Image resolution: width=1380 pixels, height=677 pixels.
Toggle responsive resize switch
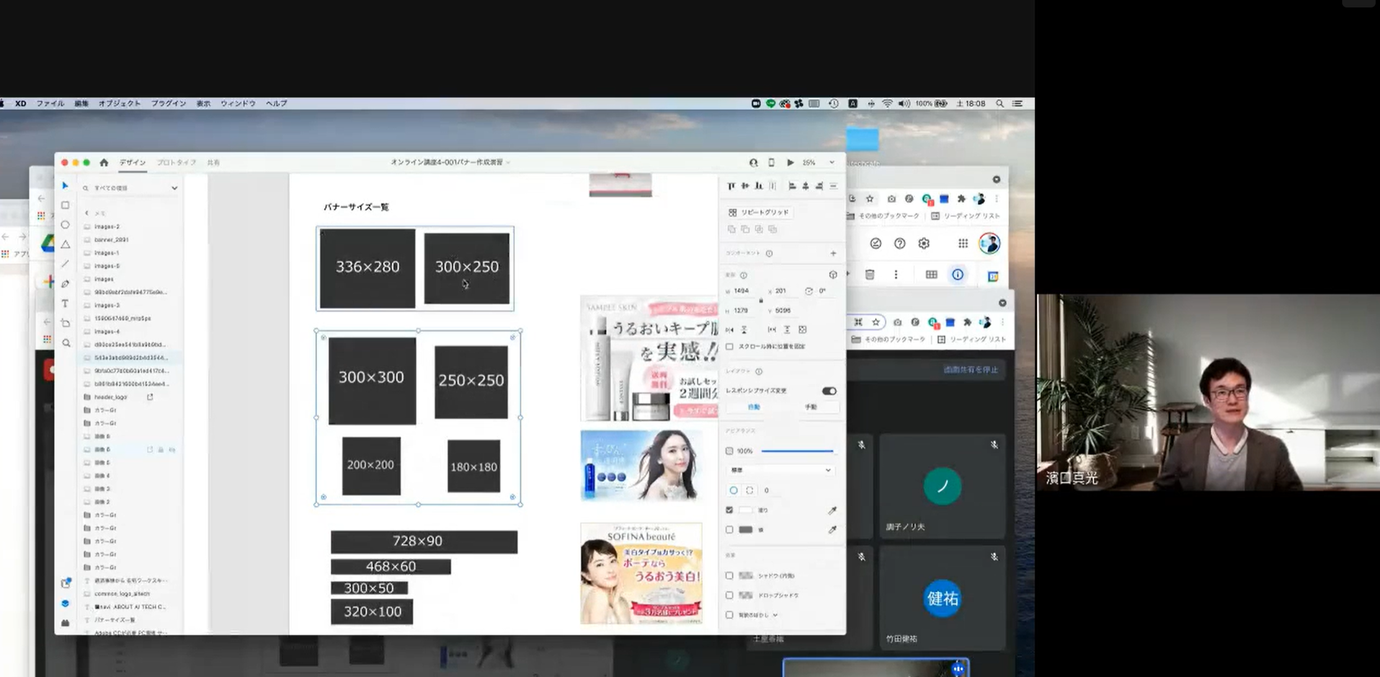(x=829, y=391)
